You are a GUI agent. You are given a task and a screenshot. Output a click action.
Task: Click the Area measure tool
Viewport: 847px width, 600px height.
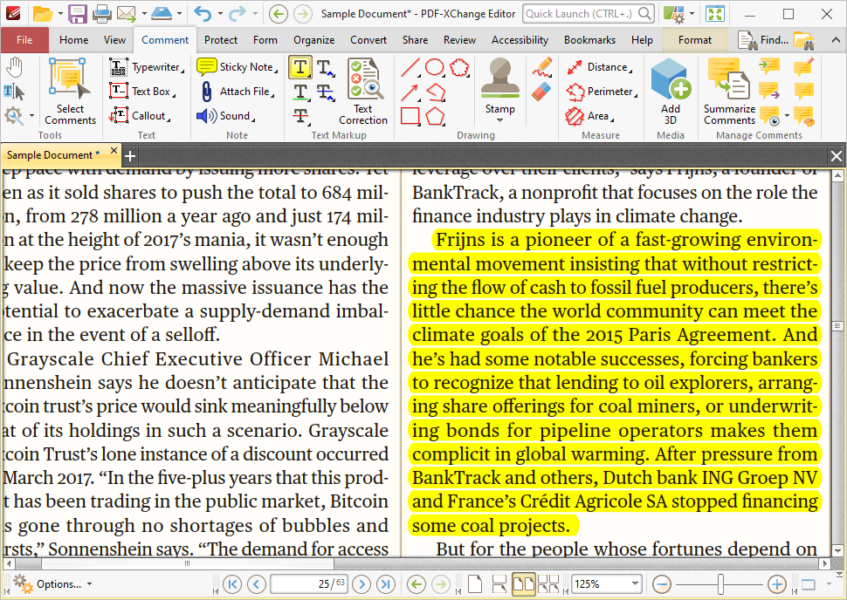click(x=590, y=115)
